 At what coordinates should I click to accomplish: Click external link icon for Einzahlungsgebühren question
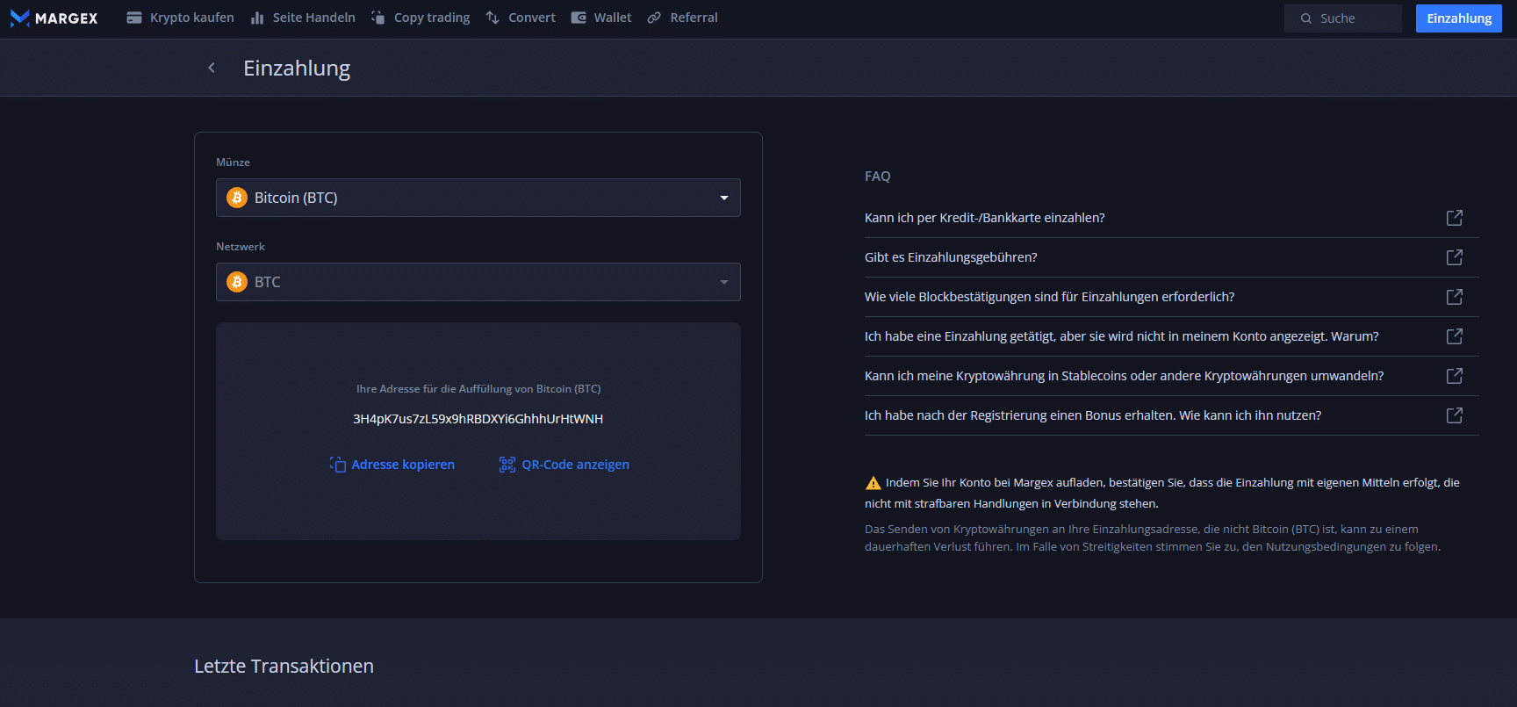pos(1455,257)
